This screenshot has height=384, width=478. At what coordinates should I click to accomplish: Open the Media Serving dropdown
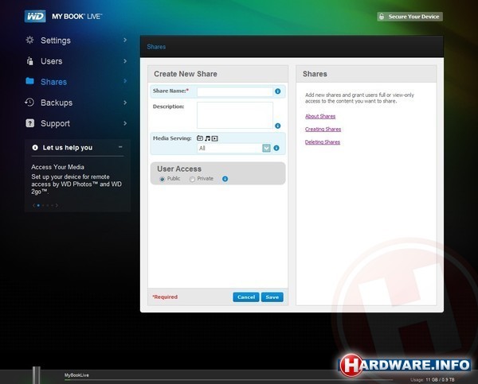pos(266,148)
